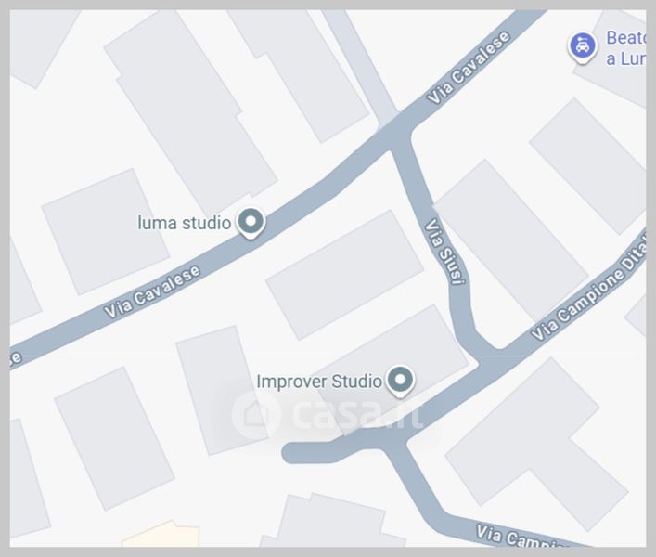Click the bottom Via Campione road label

[521, 536]
